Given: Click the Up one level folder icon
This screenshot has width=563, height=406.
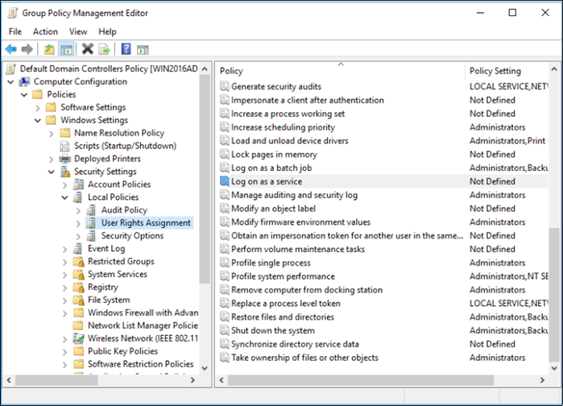Looking at the screenshot, I should [x=49, y=49].
